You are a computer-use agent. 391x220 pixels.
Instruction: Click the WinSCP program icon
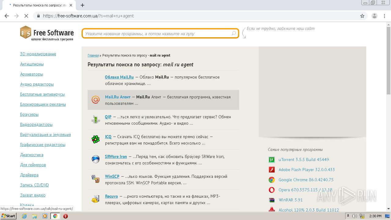[x=96, y=179]
